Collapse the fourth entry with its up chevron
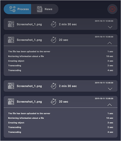The image size is (121, 141). pos(110,105)
